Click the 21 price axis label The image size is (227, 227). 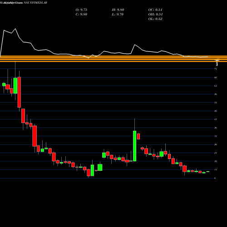[216, 153]
